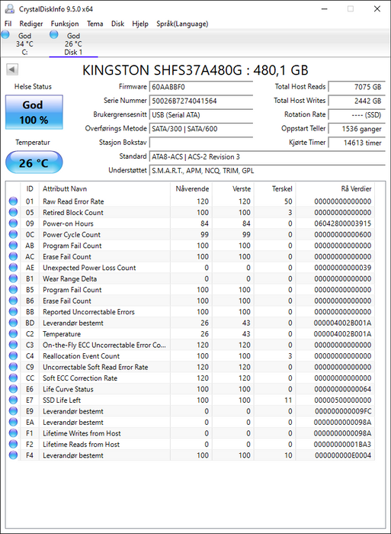Viewport: 391px width, 534px height.
Task: Click the Oppstart Teller value 1536 ganger
Action: click(357, 129)
